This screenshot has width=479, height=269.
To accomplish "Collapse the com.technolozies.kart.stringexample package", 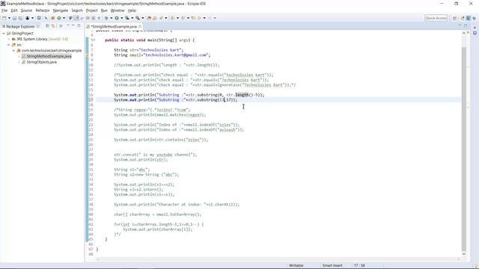I will 13,51.
